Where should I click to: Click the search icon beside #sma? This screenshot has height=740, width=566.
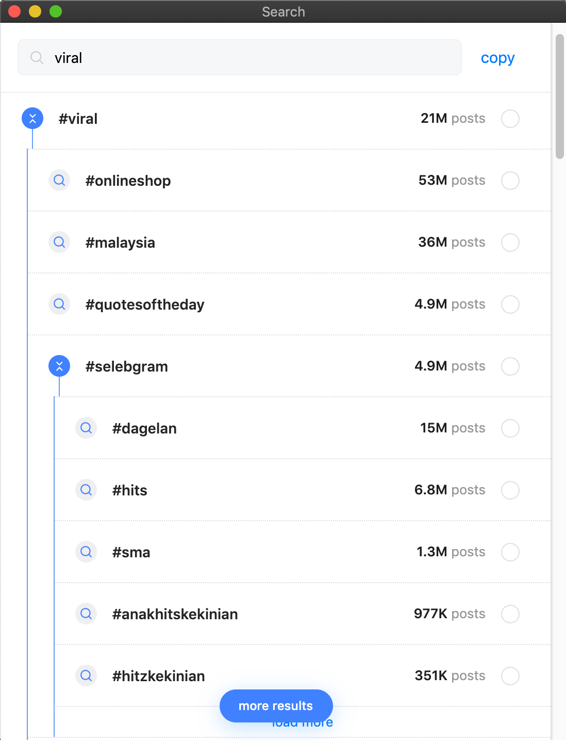(x=86, y=552)
